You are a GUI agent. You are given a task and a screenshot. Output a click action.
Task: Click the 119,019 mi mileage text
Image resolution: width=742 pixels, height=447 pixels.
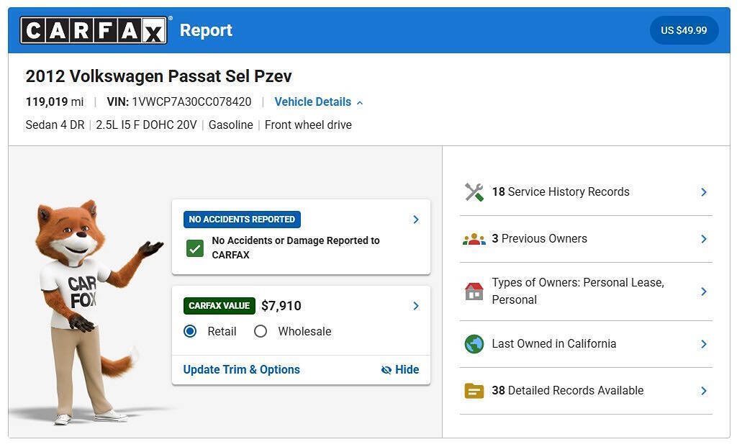tap(55, 101)
